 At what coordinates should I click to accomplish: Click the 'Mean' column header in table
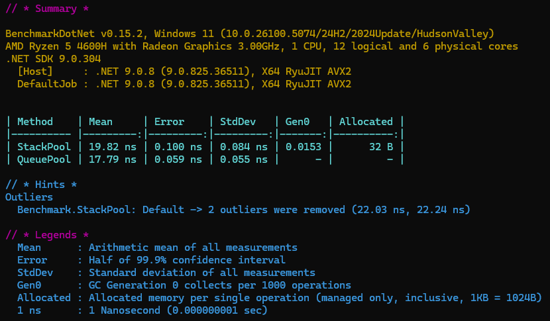coord(101,122)
